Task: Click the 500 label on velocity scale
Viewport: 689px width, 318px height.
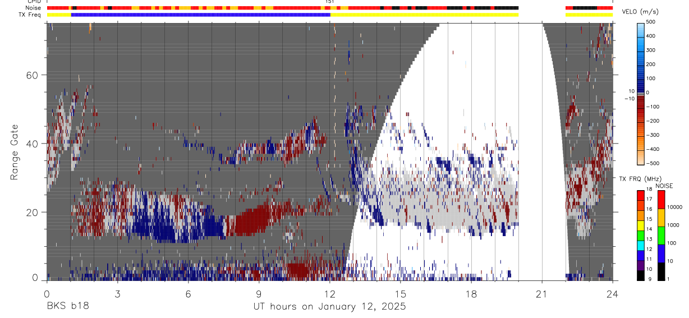Action: coord(651,22)
